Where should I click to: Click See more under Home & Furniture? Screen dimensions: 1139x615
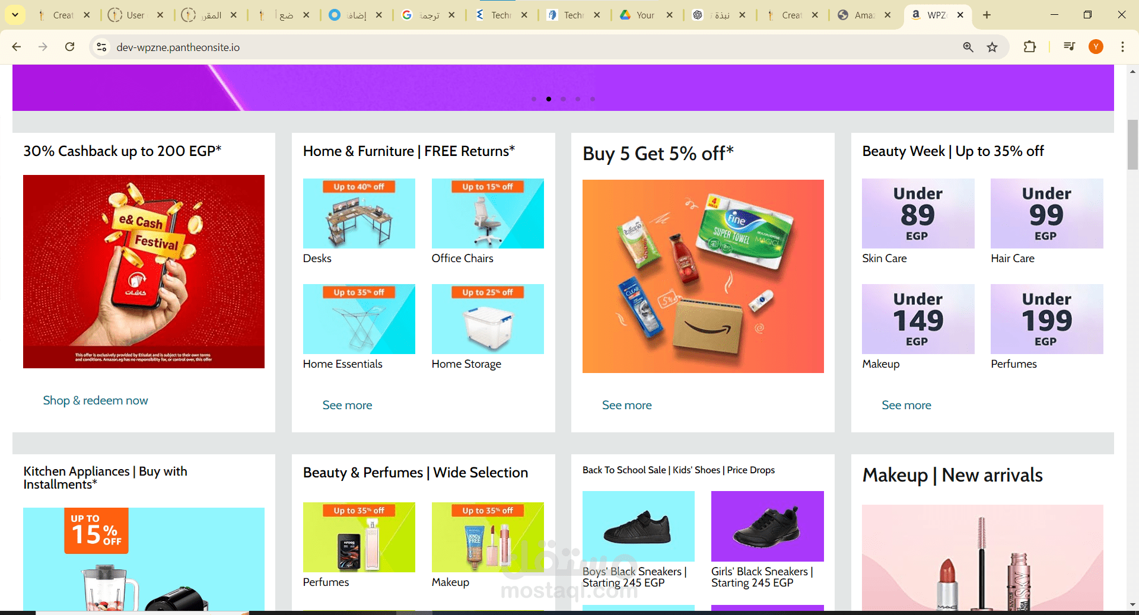(347, 405)
